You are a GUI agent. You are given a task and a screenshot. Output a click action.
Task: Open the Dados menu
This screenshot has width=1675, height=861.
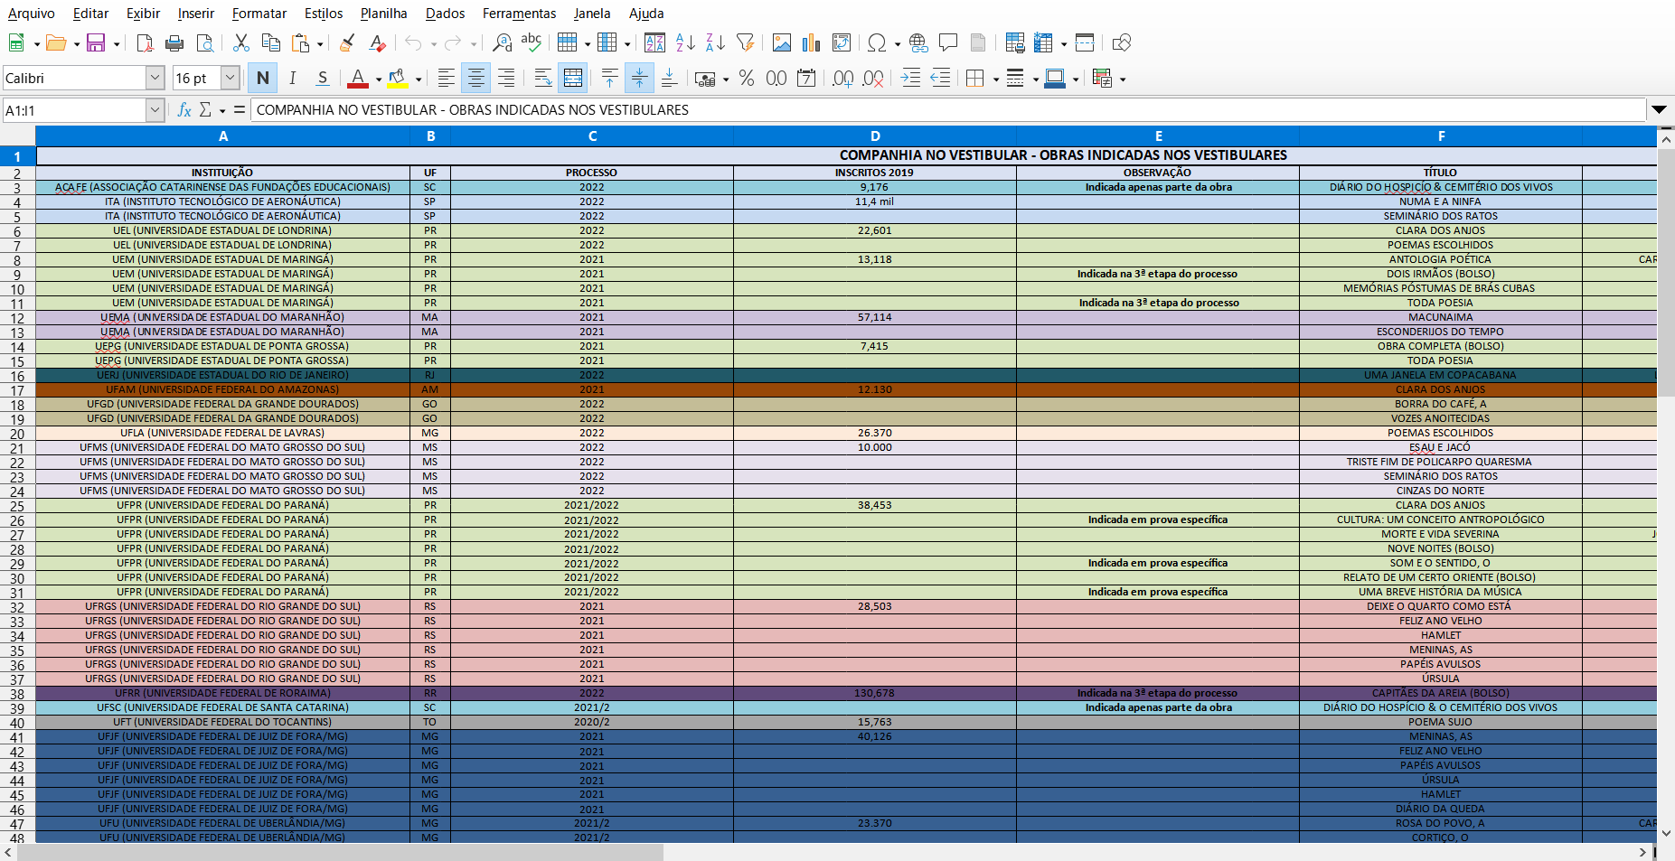pos(445,14)
